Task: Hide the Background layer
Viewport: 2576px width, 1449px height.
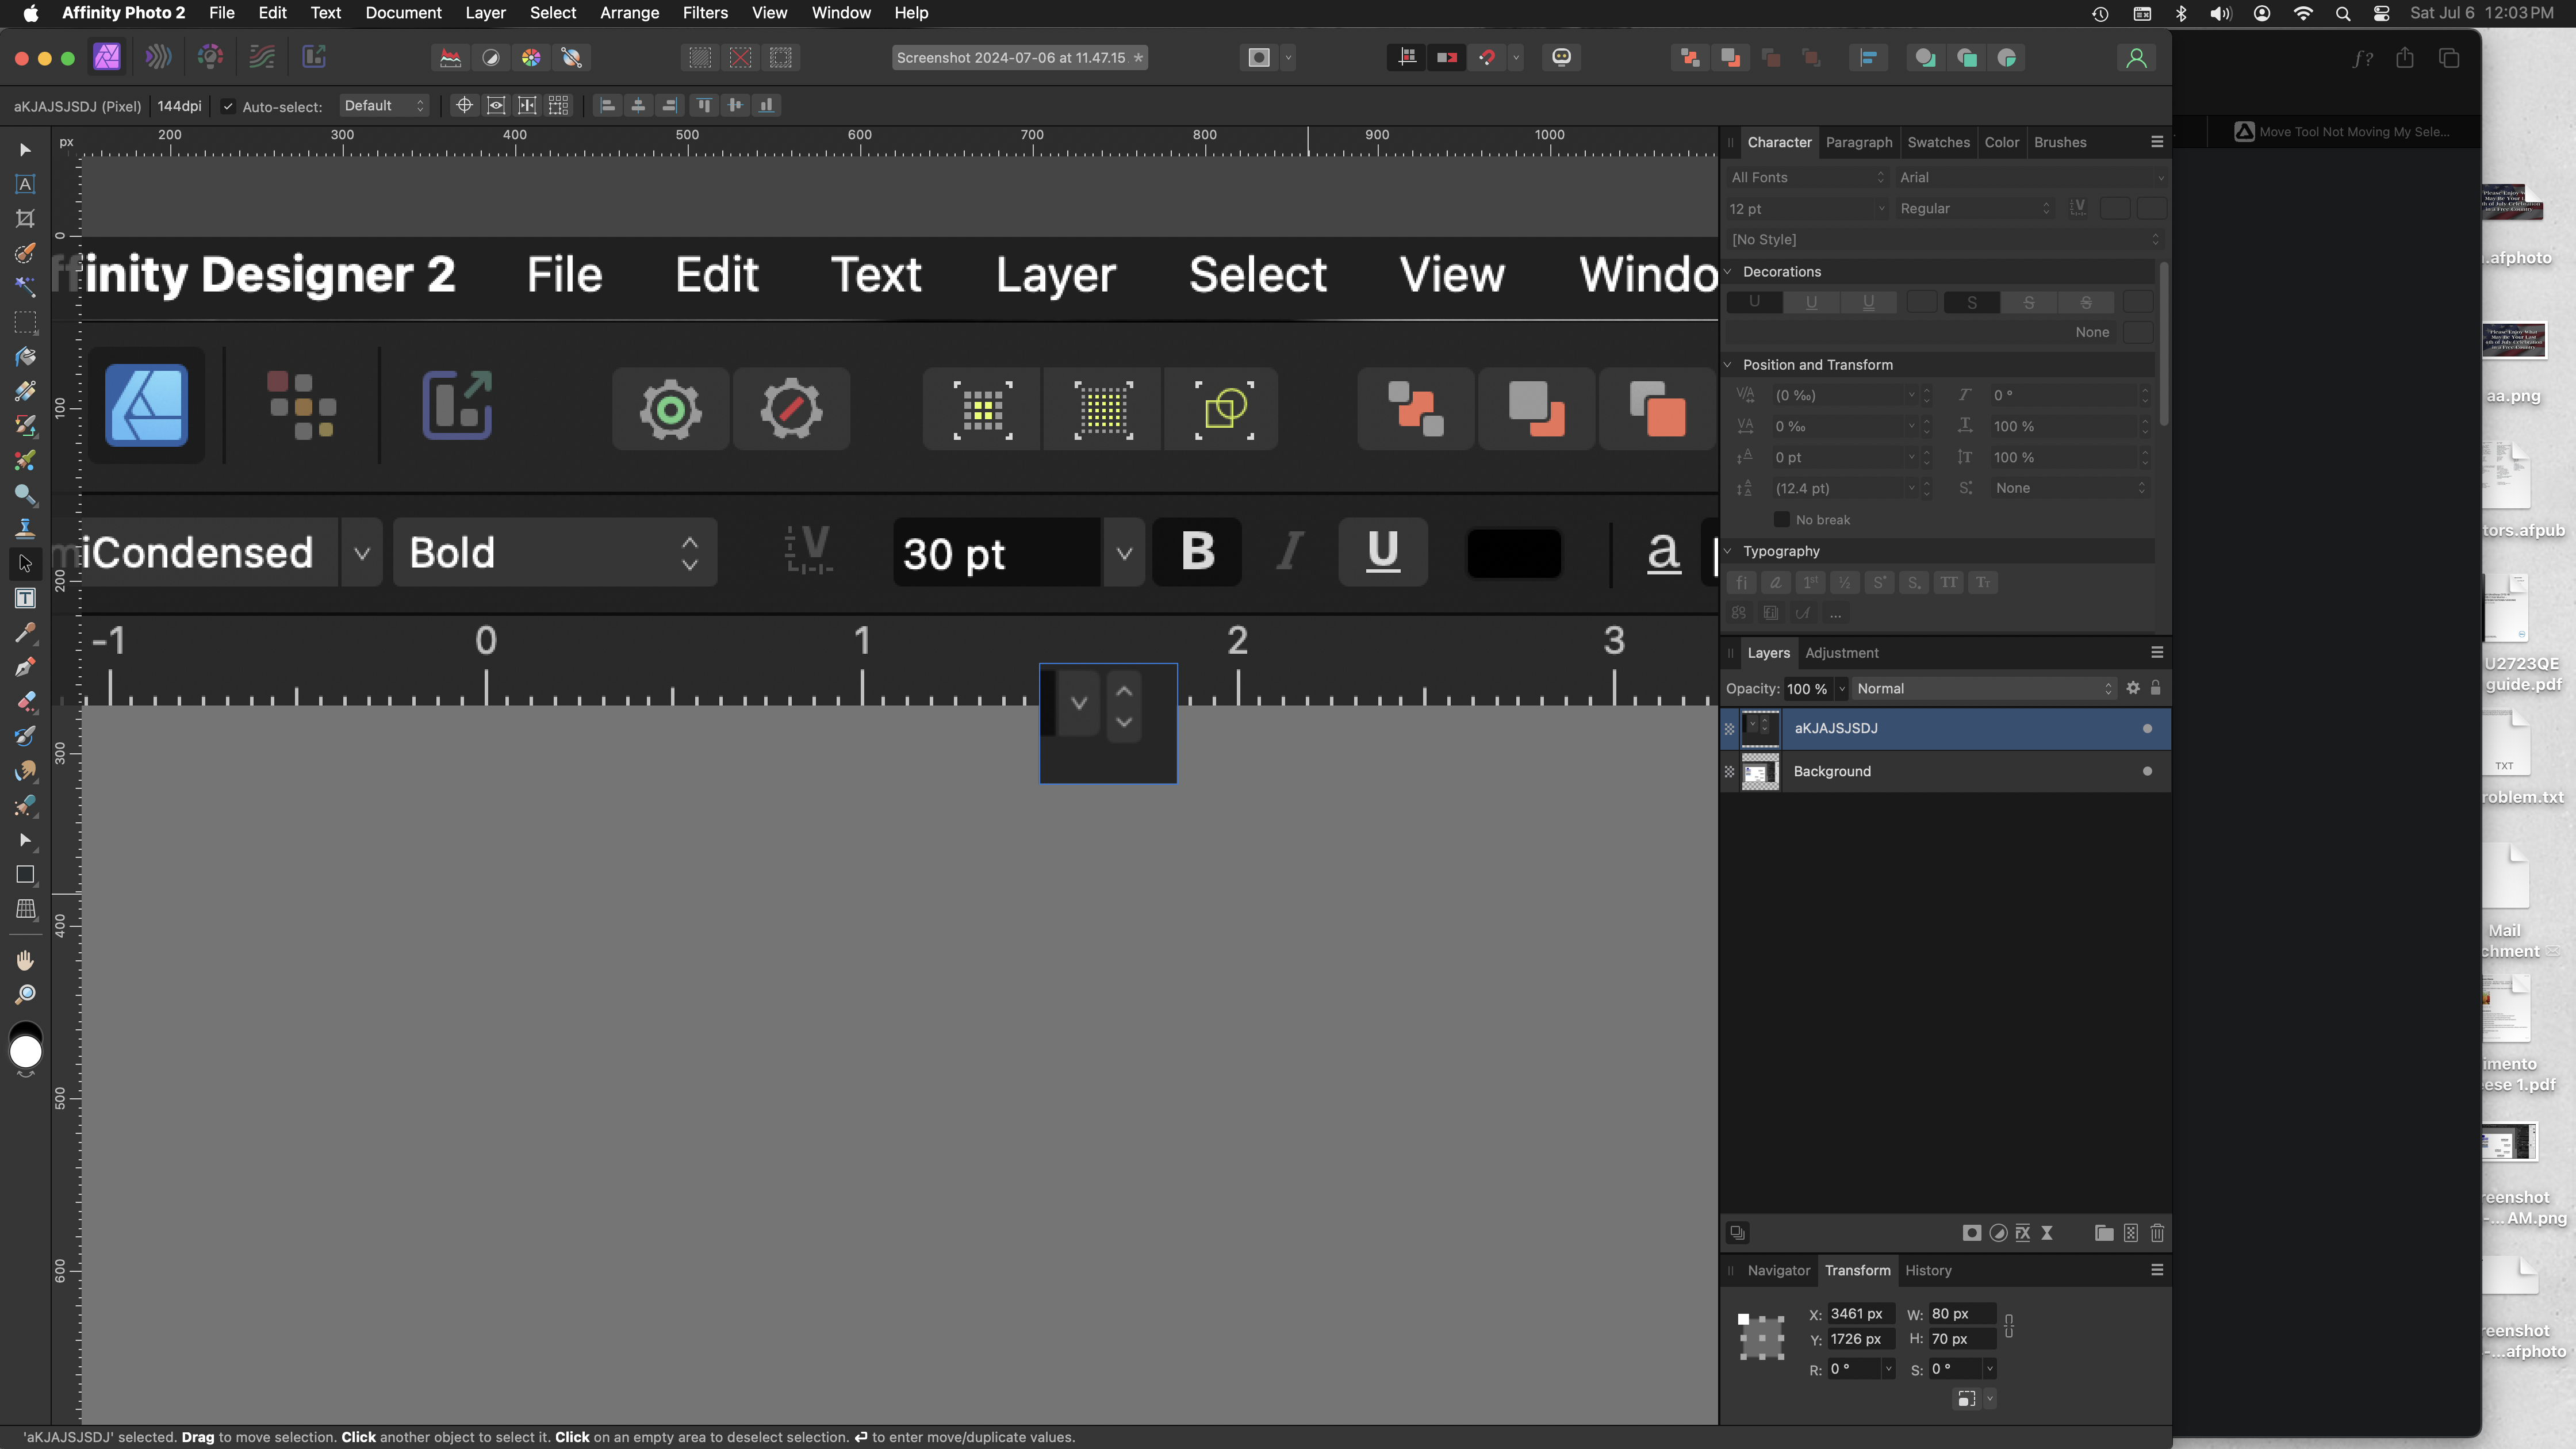Action: (2147, 771)
